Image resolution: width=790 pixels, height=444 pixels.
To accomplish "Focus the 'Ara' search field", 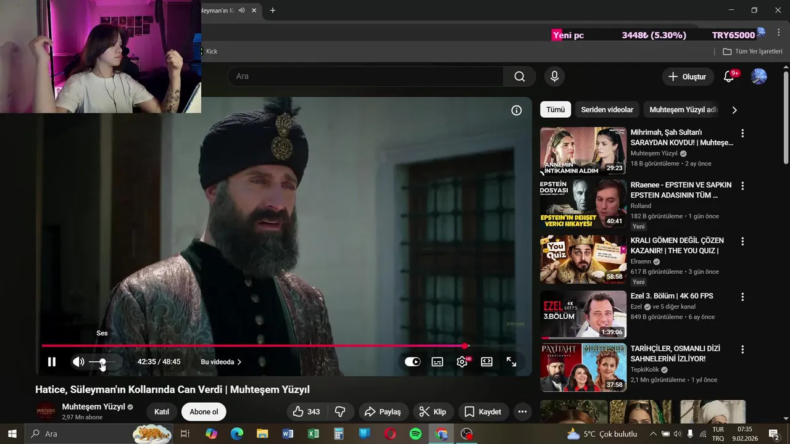I will [365, 76].
